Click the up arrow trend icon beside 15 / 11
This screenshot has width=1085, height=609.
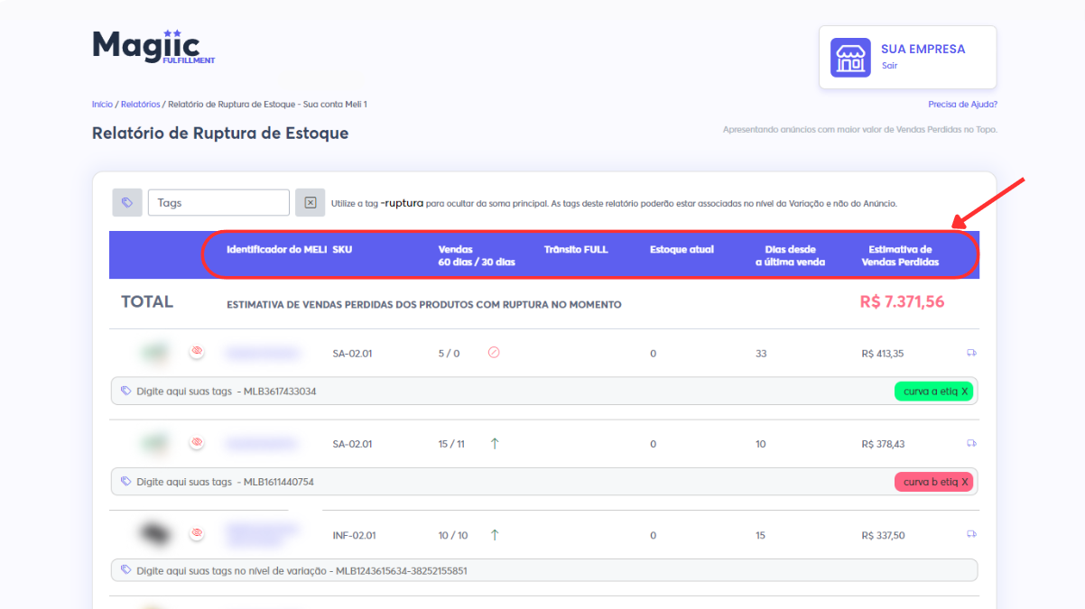point(495,443)
